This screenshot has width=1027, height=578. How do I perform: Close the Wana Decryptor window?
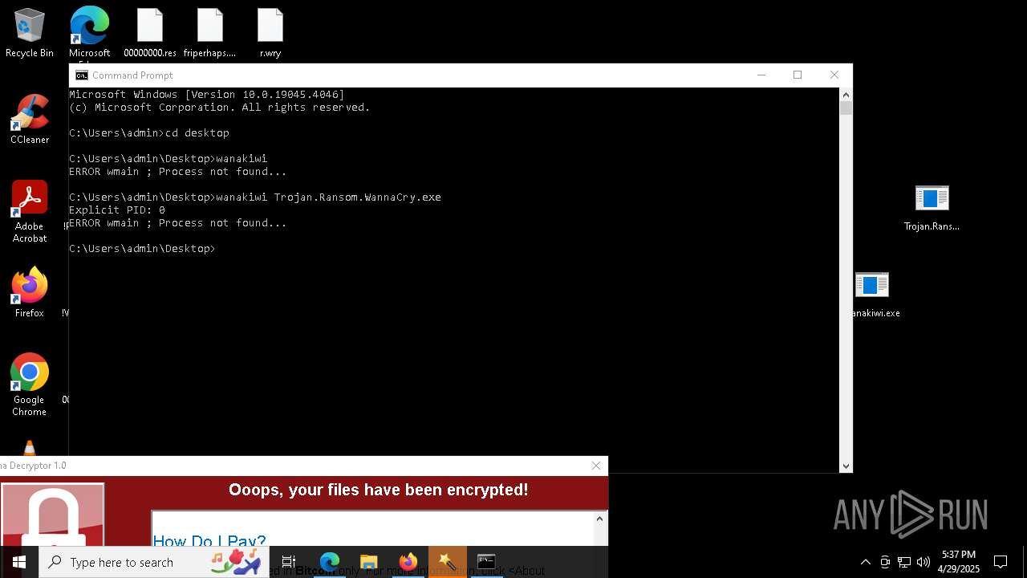(596, 466)
